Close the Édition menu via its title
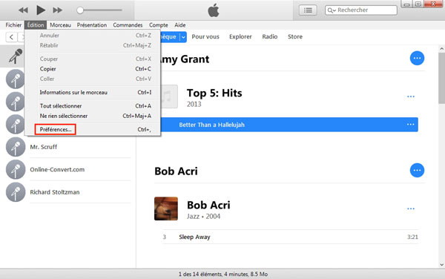The image size is (445, 279). tap(36, 25)
